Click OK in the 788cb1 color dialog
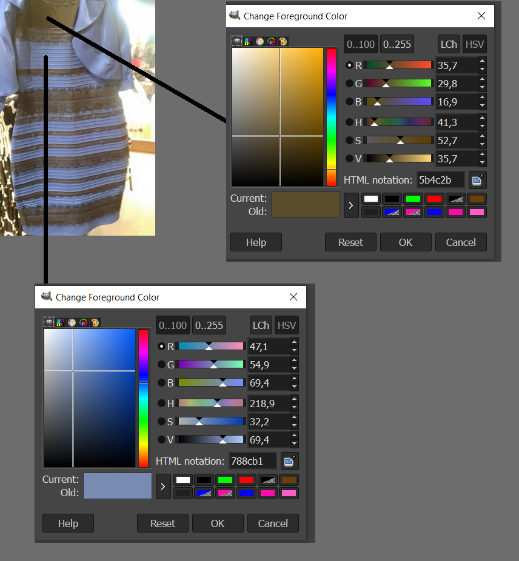The image size is (519, 561). [218, 523]
